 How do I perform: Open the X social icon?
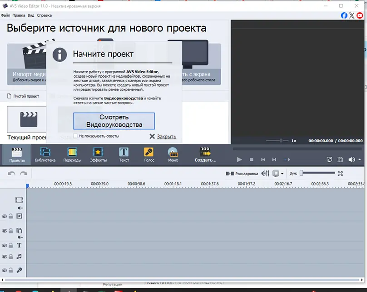pos(352,15)
